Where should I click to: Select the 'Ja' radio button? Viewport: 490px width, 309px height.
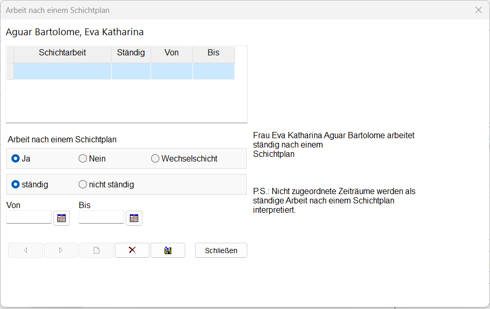point(16,159)
